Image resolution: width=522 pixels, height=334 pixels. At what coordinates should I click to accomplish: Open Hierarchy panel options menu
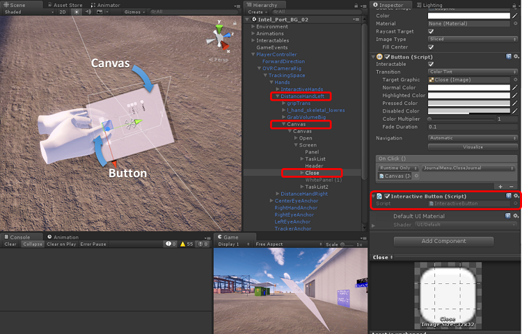tap(363, 6)
